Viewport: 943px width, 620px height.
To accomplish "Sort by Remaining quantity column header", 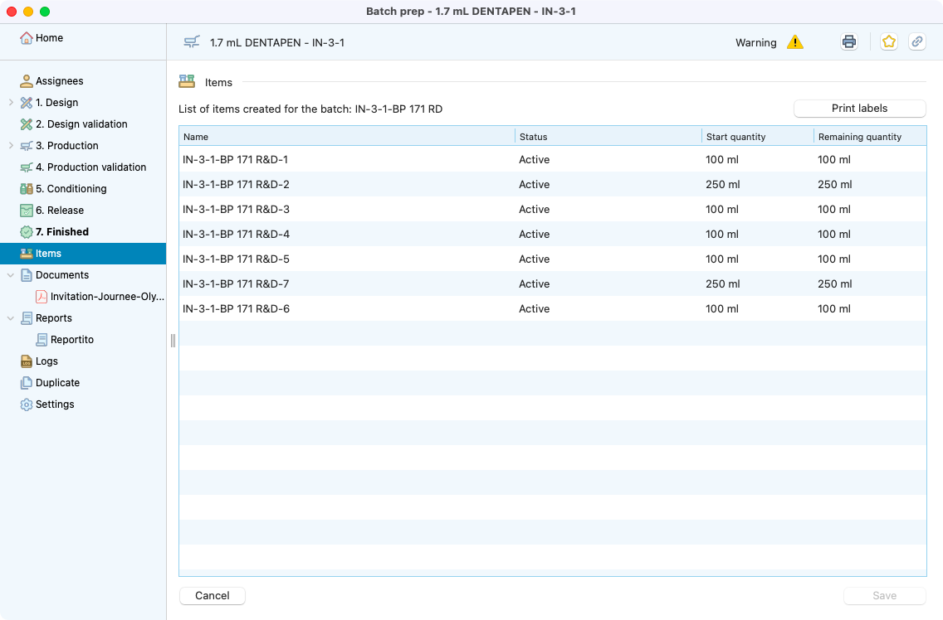I will coord(870,137).
